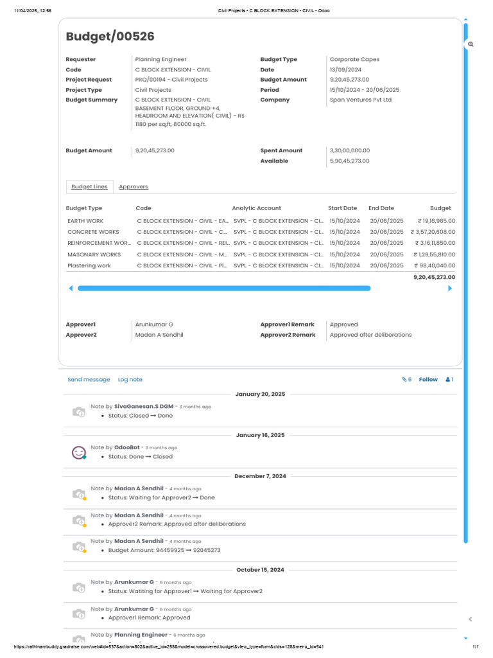Select the CONCRETE WORKS budget line
The height and width of the screenshot is (658, 493).
tap(261, 232)
